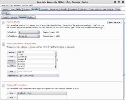This screenshot has width=126, height=100.
Task: Switch to the Extender tab
Action: 83,9
